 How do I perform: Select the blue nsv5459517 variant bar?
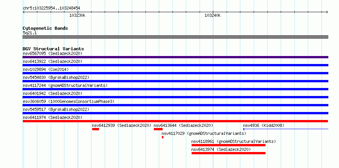pyautogui.click(x=175, y=113)
